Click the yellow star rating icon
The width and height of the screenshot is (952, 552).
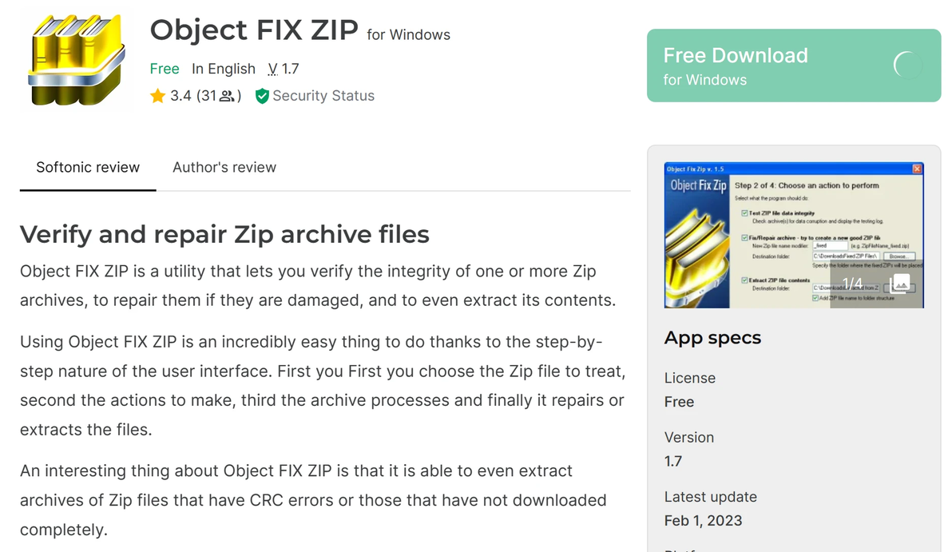(x=157, y=96)
